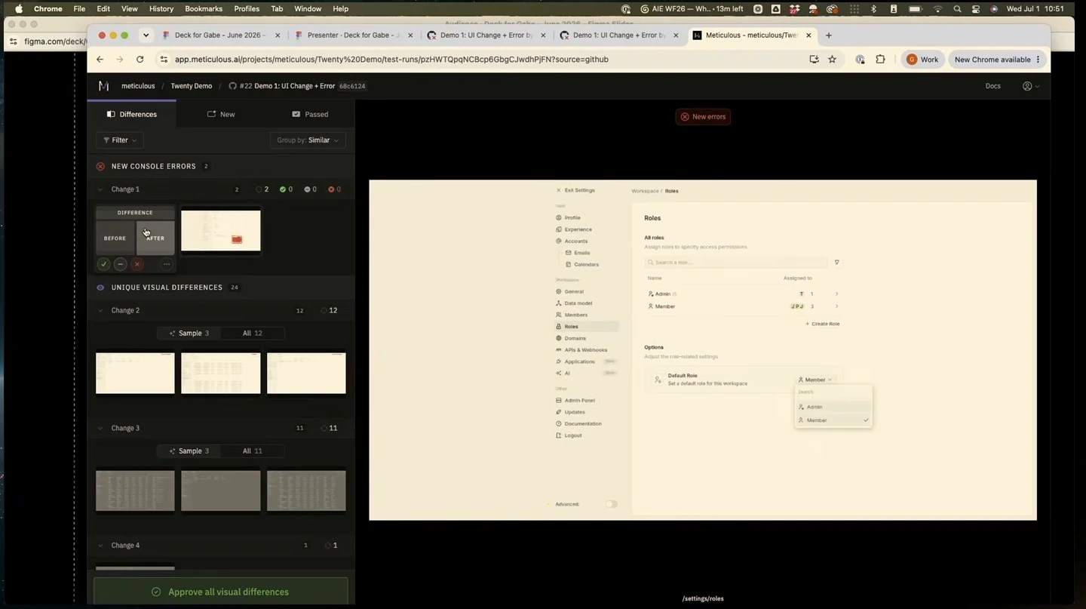Viewport: 1086px width, 609px height.
Task: Click the GitHub icon beside #22
Action: 232,86
